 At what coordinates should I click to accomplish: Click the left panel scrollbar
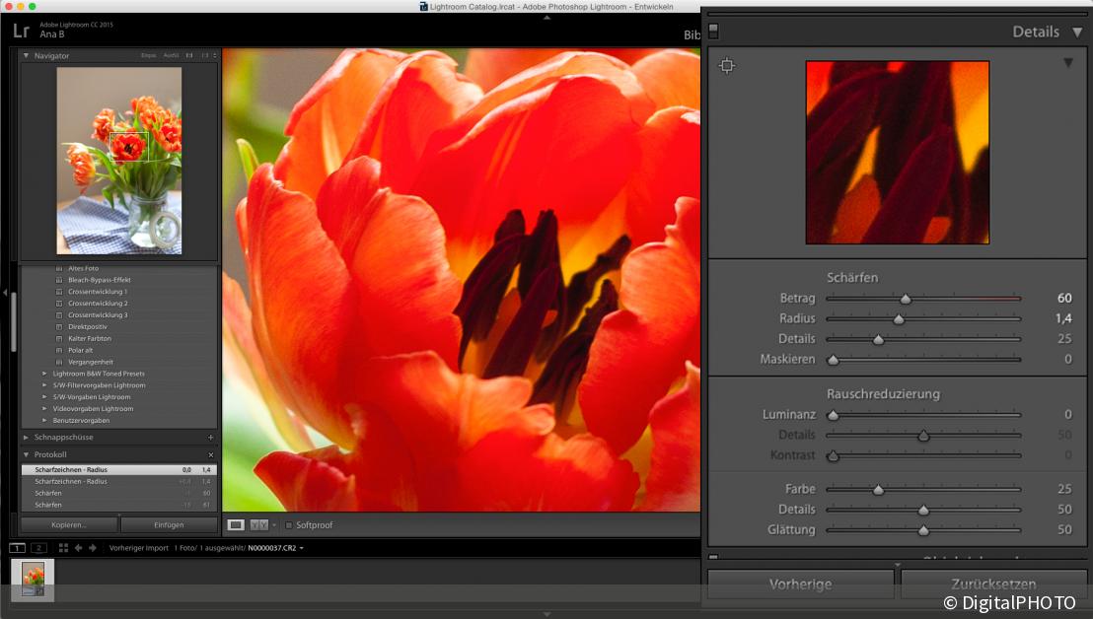click(13, 321)
